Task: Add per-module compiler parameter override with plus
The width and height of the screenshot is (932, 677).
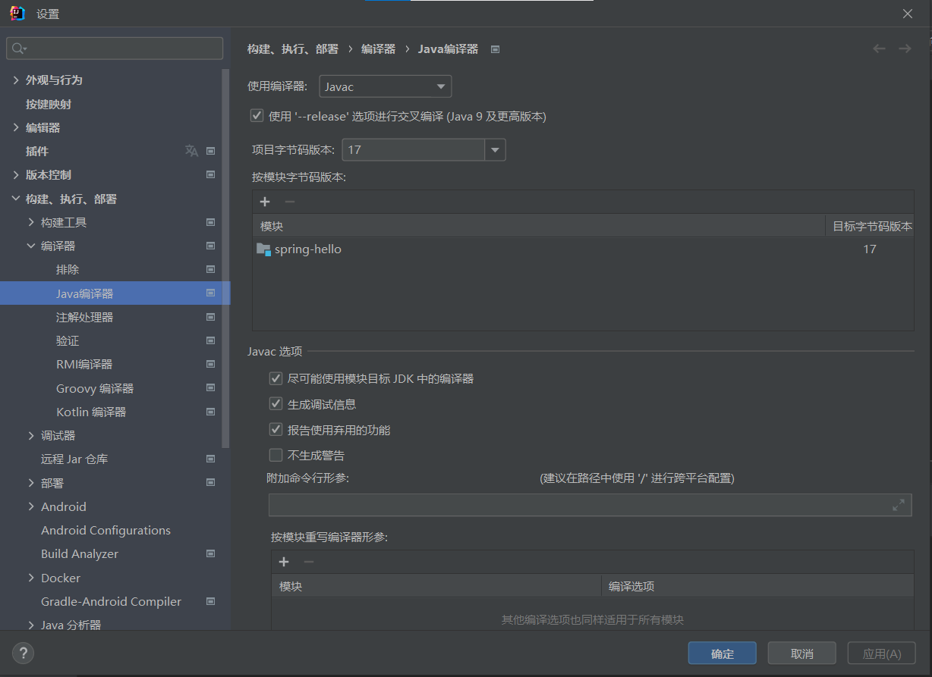Action: (x=284, y=562)
